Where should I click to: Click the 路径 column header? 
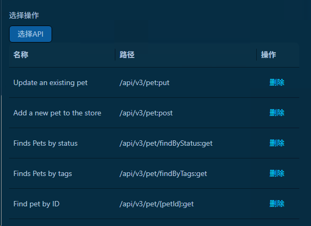click(x=127, y=55)
